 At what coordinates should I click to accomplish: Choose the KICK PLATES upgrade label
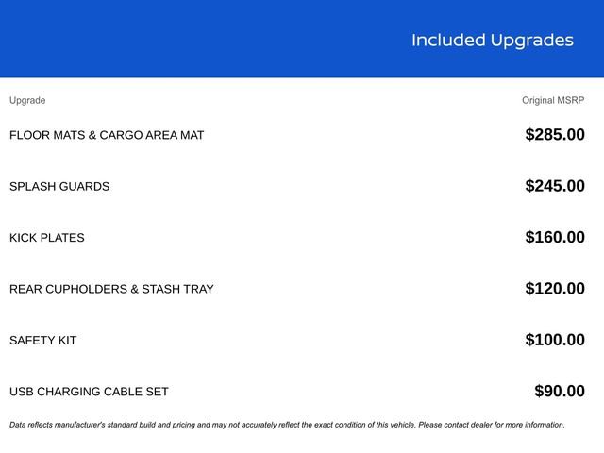point(47,238)
